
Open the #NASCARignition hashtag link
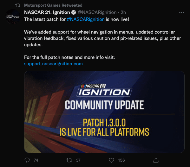pos(86,19)
